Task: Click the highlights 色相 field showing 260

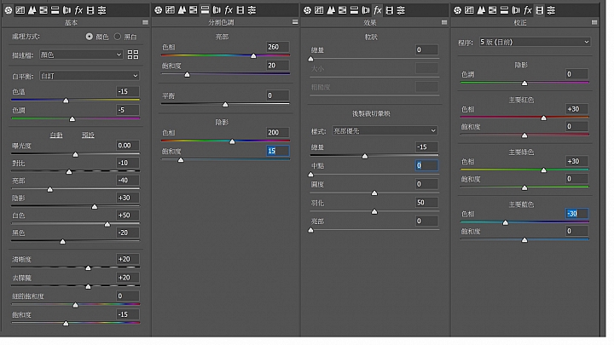Action: pos(278,47)
